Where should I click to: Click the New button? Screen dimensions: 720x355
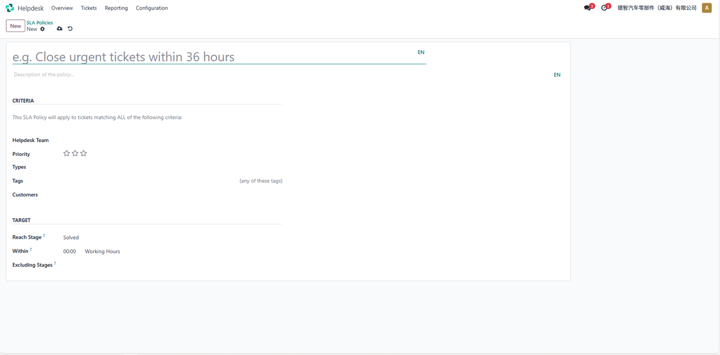[x=16, y=26]
